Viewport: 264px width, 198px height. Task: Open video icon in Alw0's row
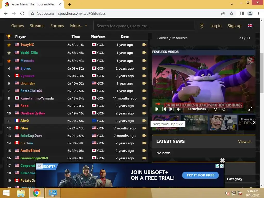pyautogui.click(x=144, y=121)
